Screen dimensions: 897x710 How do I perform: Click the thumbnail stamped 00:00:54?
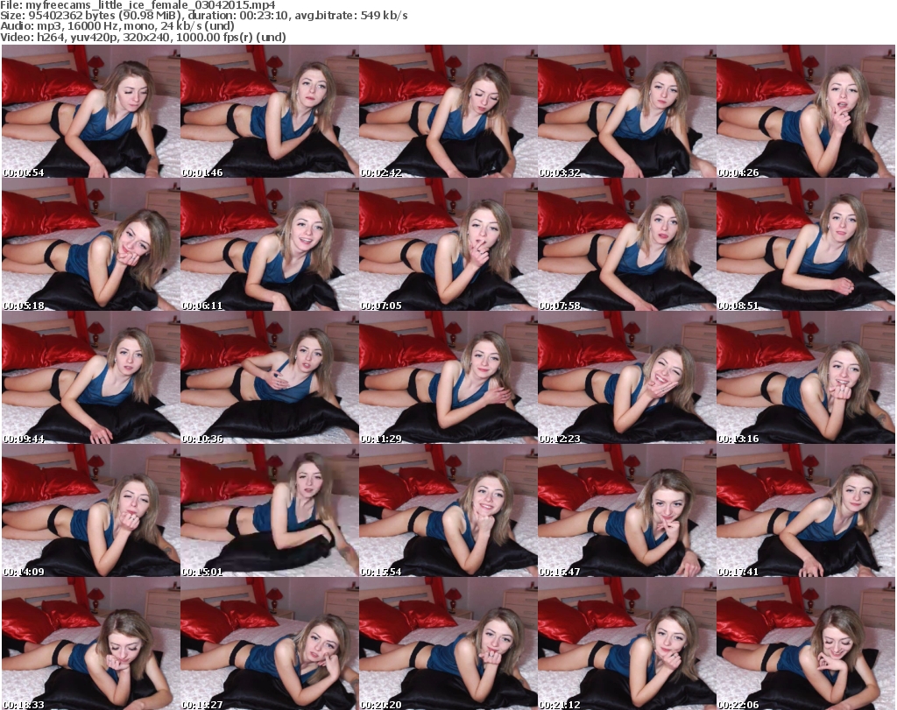(91, 111)
